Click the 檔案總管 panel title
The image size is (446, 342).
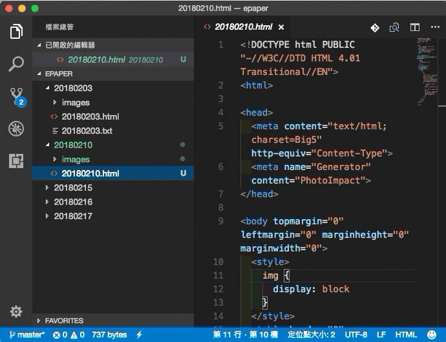click(59, 27)
